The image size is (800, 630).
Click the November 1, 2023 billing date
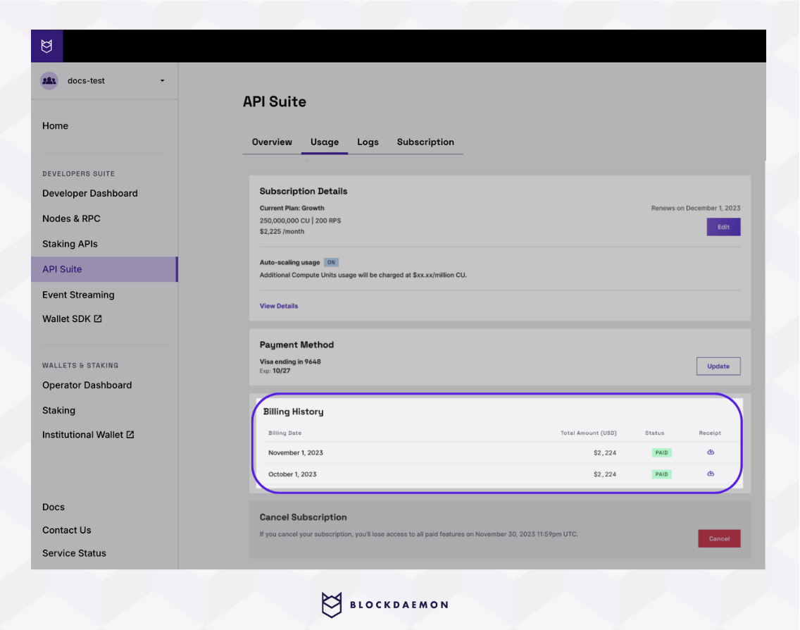(295, 453)
